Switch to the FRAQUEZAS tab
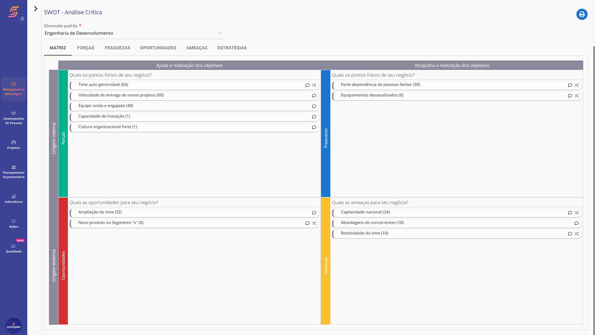Image resolution: width=595 pixels, height=335 pixels. coord(117,48)
